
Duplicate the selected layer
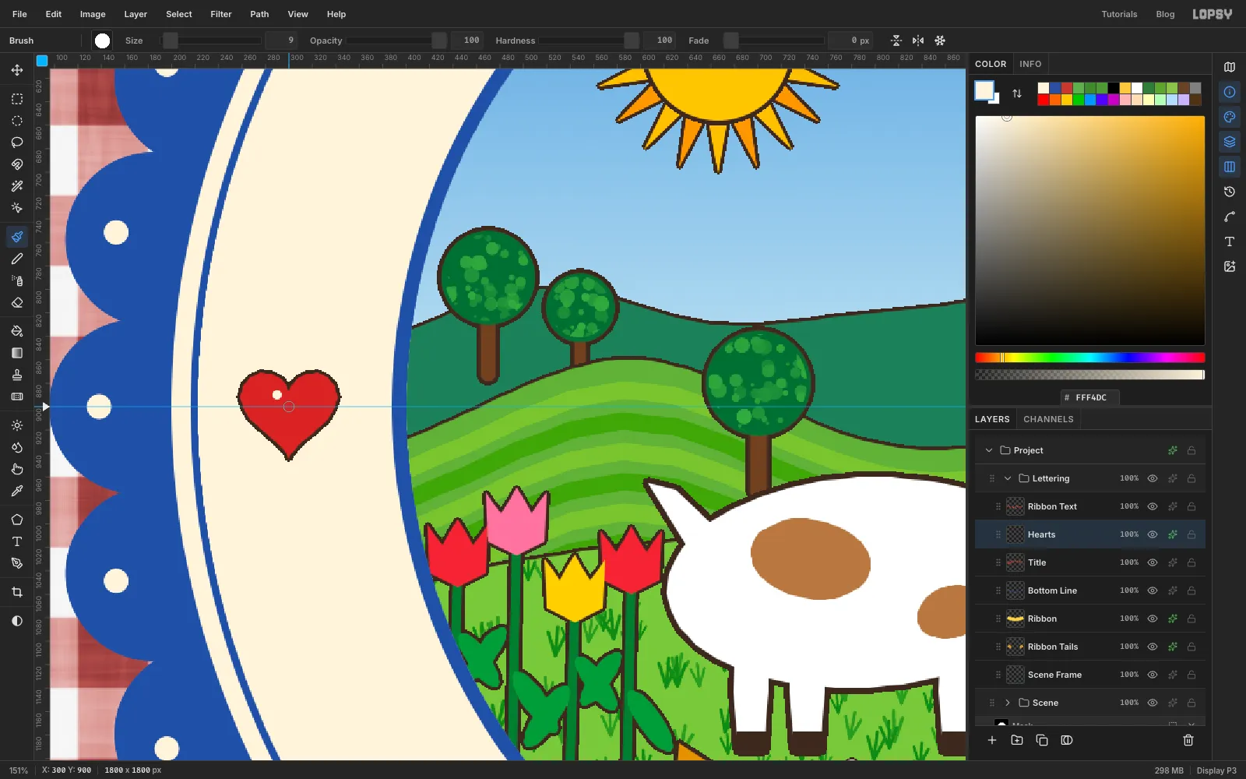(x=1042, y=740)
